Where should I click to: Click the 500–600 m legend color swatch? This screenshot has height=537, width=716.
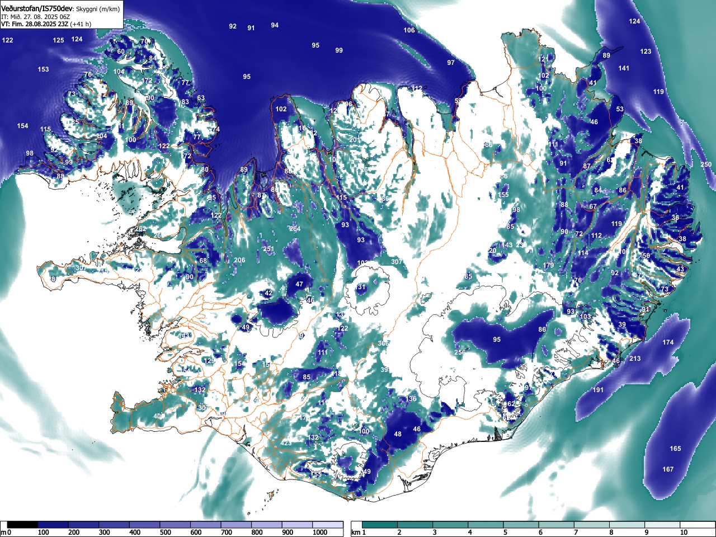175,525
